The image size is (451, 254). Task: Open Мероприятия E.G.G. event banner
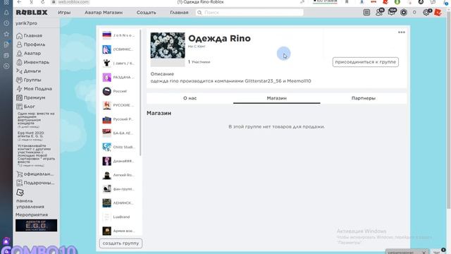[x=36, y=226]
